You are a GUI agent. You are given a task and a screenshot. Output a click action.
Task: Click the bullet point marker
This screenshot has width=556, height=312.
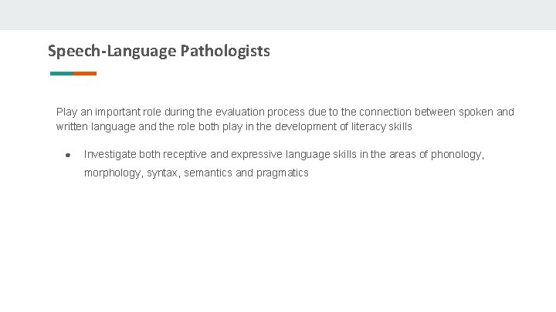(68, 155)
